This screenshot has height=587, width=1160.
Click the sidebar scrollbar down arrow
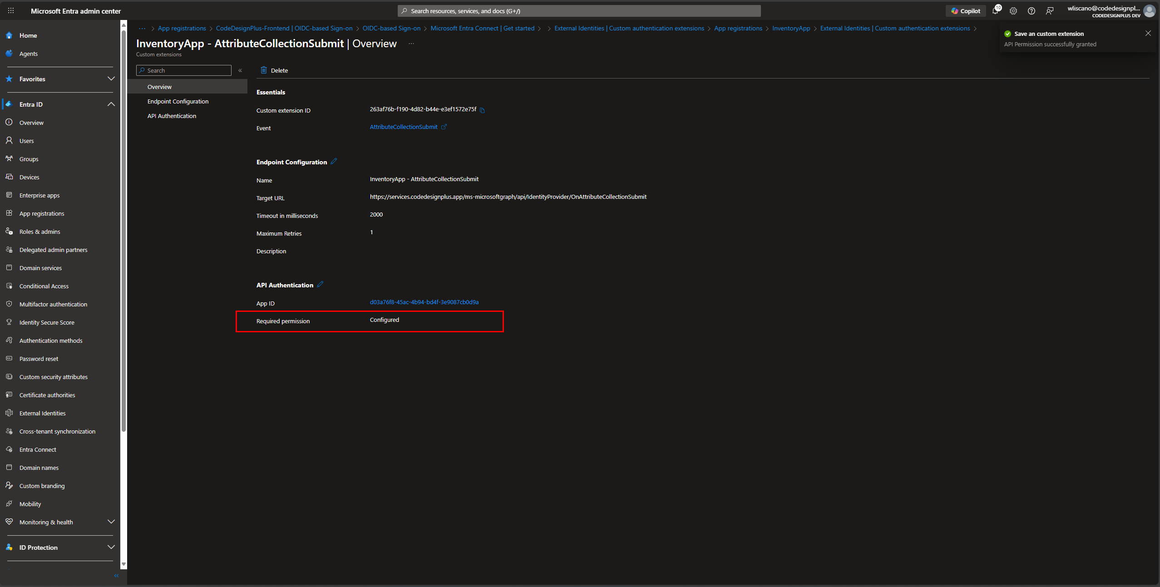(x=123, y=564)
